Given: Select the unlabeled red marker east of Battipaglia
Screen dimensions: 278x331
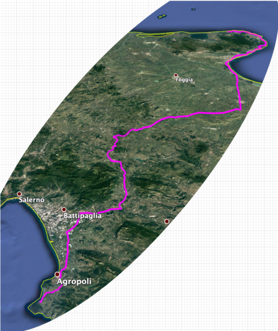Looking at the screenshot, I should pos(167,221).
